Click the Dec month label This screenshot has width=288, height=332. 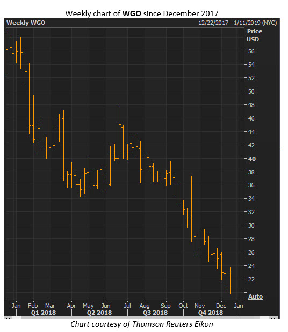(x=221, y=306)
